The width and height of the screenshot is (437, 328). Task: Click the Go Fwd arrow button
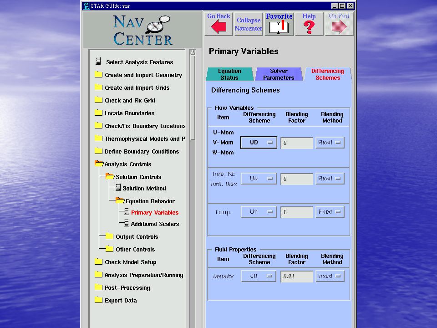pyautogui.click(x=339, y=24)
